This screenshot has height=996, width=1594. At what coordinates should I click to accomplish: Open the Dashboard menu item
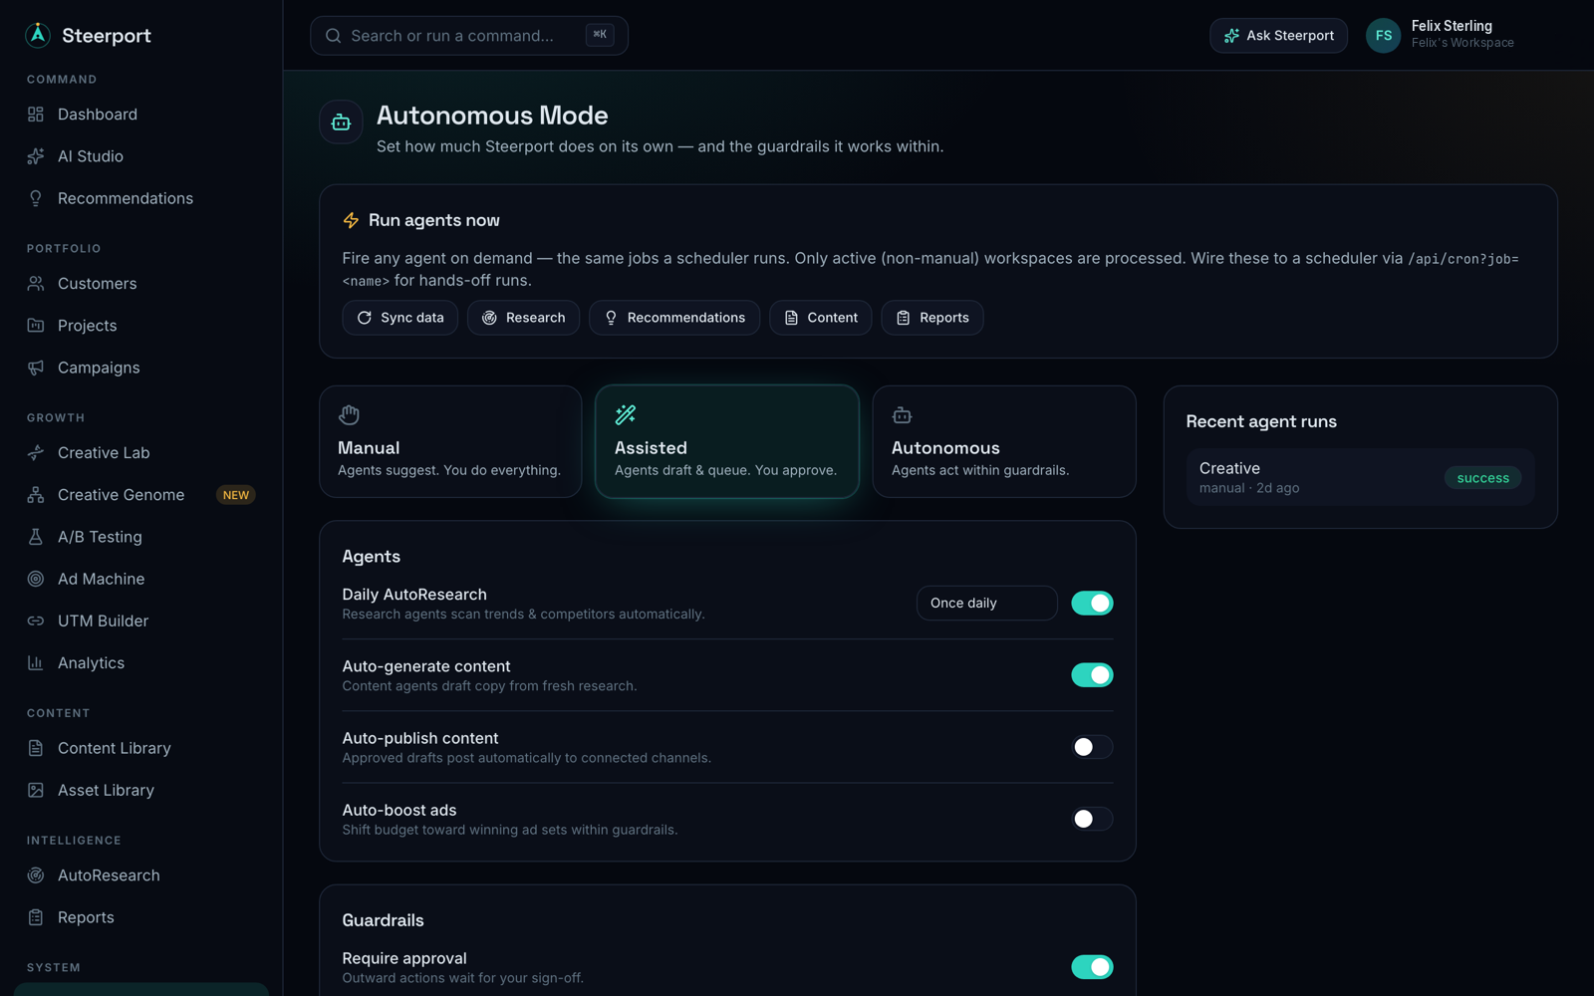(x=141, y=115)
